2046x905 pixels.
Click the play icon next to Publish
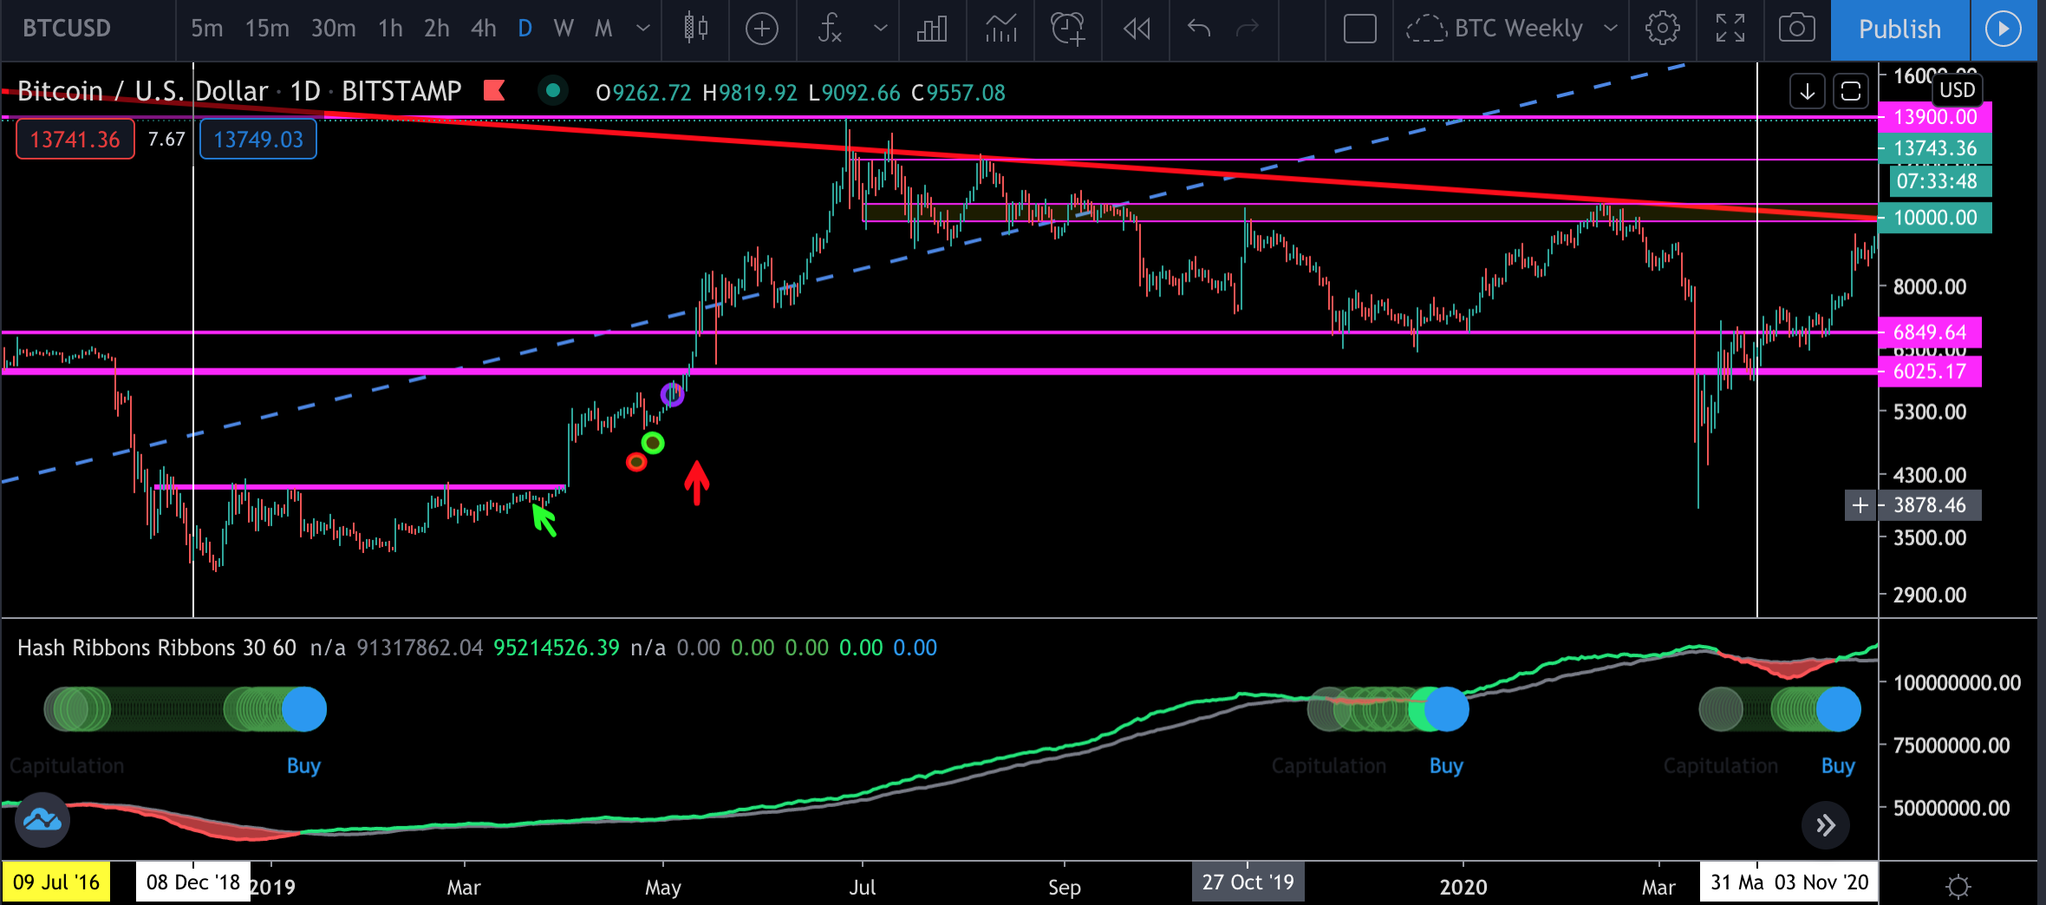(2004, 29)
